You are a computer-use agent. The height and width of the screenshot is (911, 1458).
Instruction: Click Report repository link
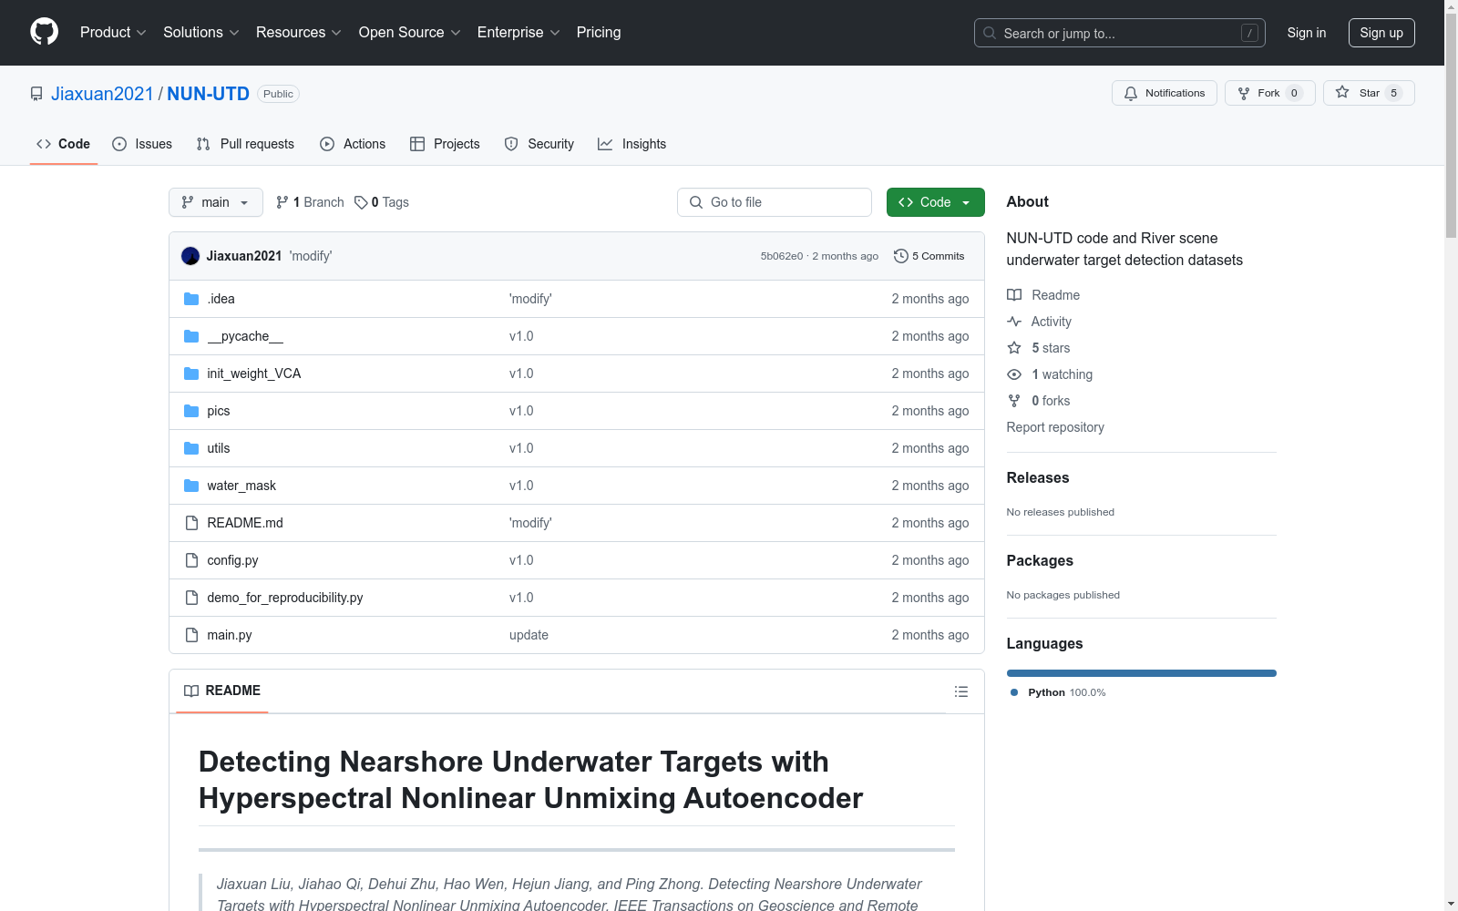coord(1055,427)
